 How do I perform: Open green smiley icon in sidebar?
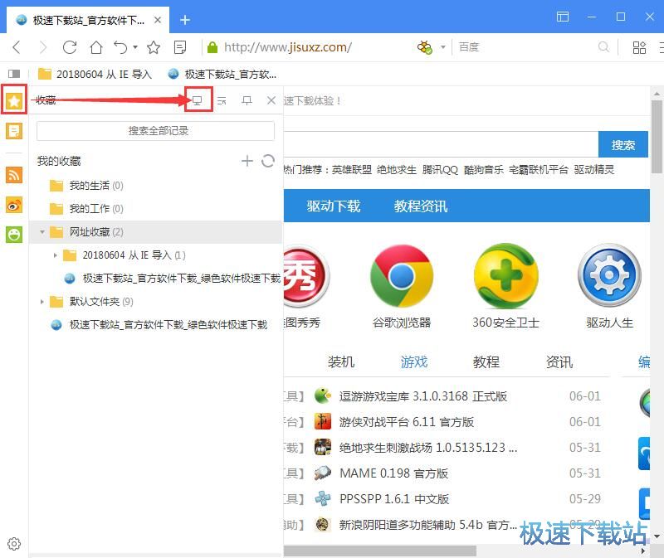coord(14,235)
